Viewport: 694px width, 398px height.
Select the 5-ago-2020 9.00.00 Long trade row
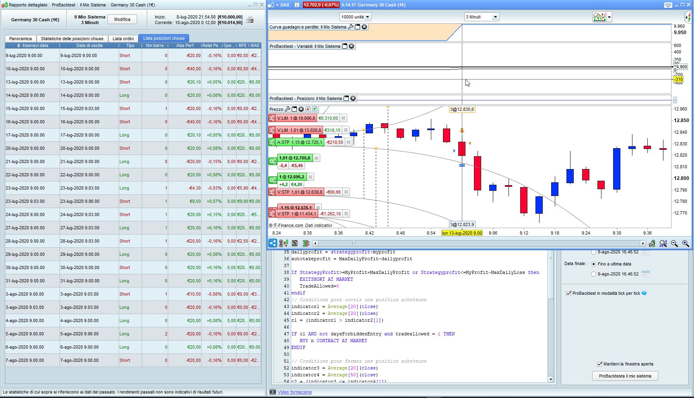pos(133,334)
